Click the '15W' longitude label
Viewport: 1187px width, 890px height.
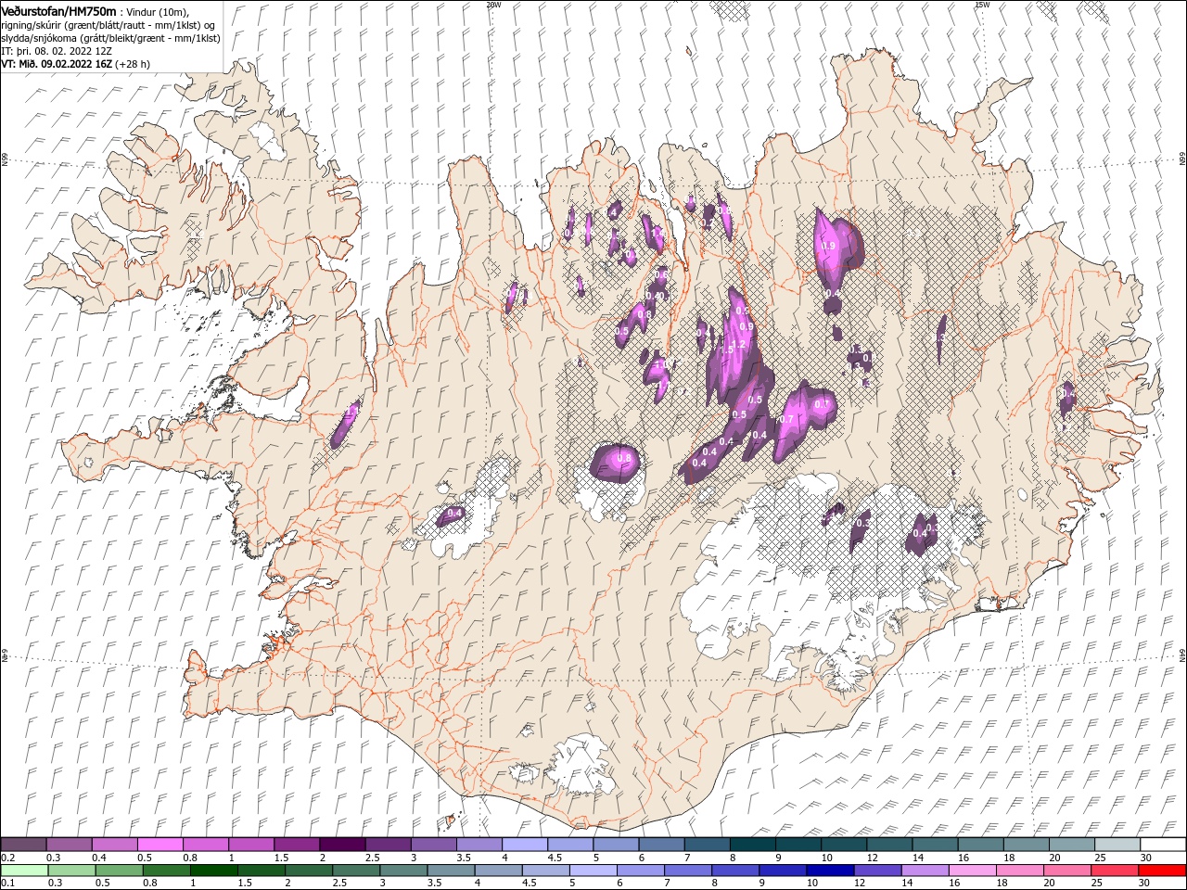pyautogui.click(x=982, y=5)
